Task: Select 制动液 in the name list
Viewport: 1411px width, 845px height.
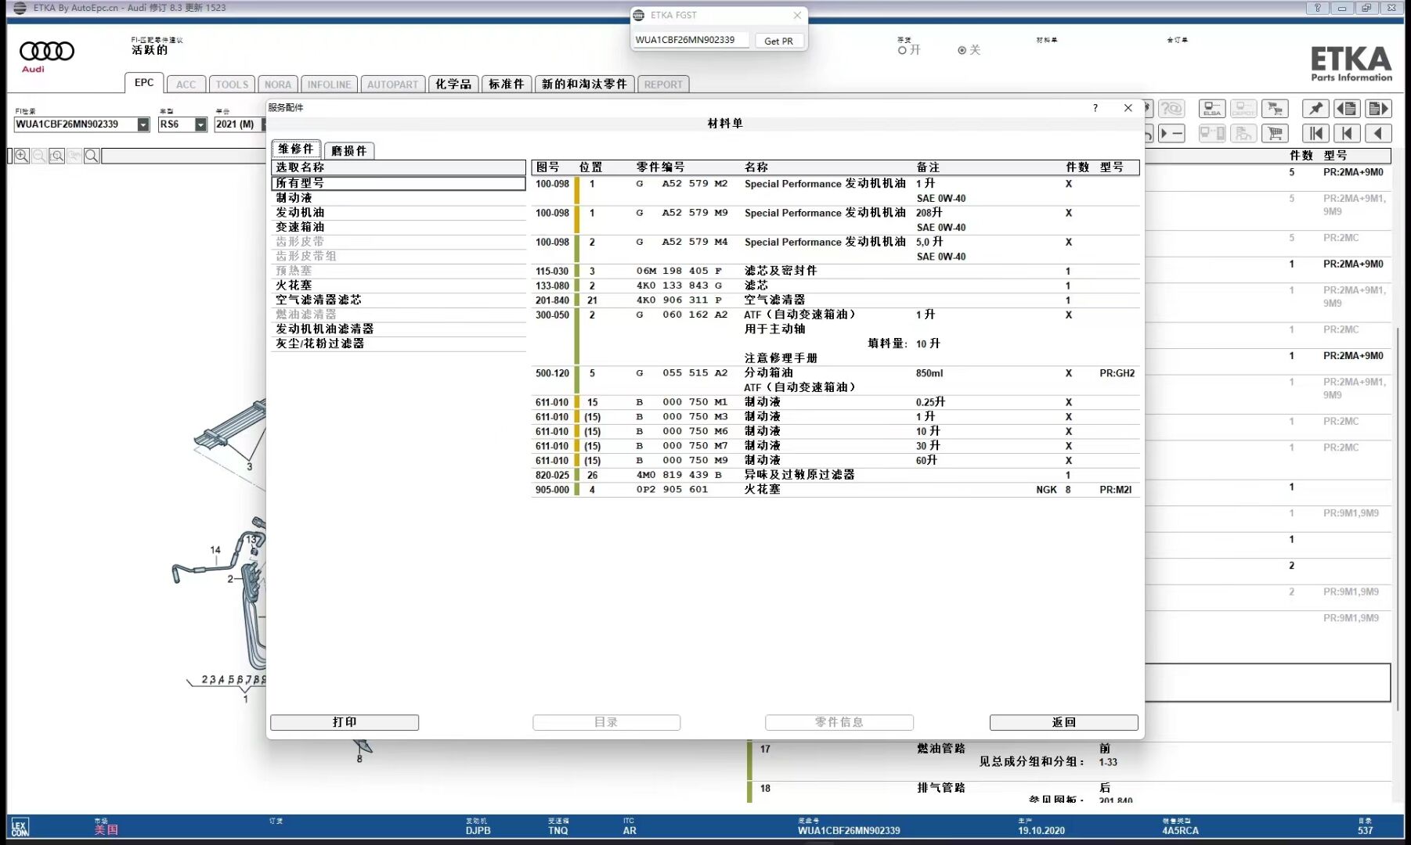Action: [x=399, y=198]
